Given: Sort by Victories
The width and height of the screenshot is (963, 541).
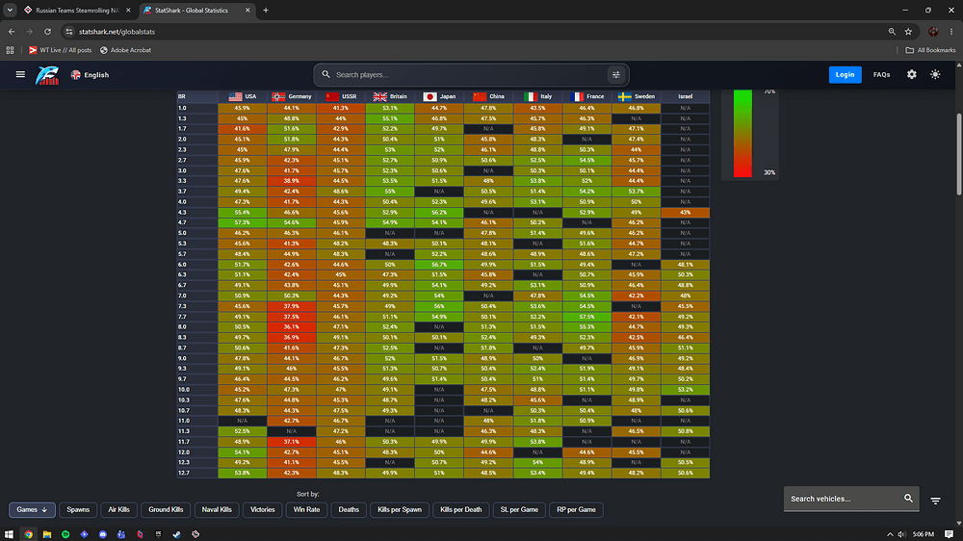Looking at the screenshot, I should tap(262, 509).
